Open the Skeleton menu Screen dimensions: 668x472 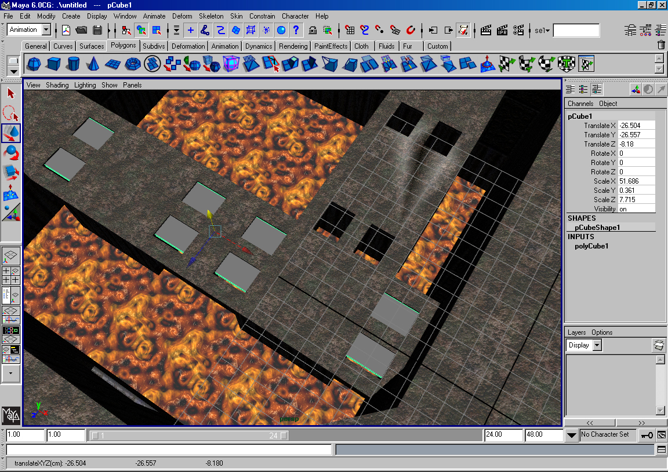pyautogui.click(x=210, y=16)
